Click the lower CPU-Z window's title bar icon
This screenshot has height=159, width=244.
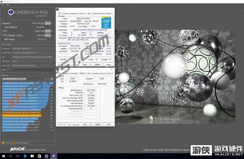pos(57,69)
